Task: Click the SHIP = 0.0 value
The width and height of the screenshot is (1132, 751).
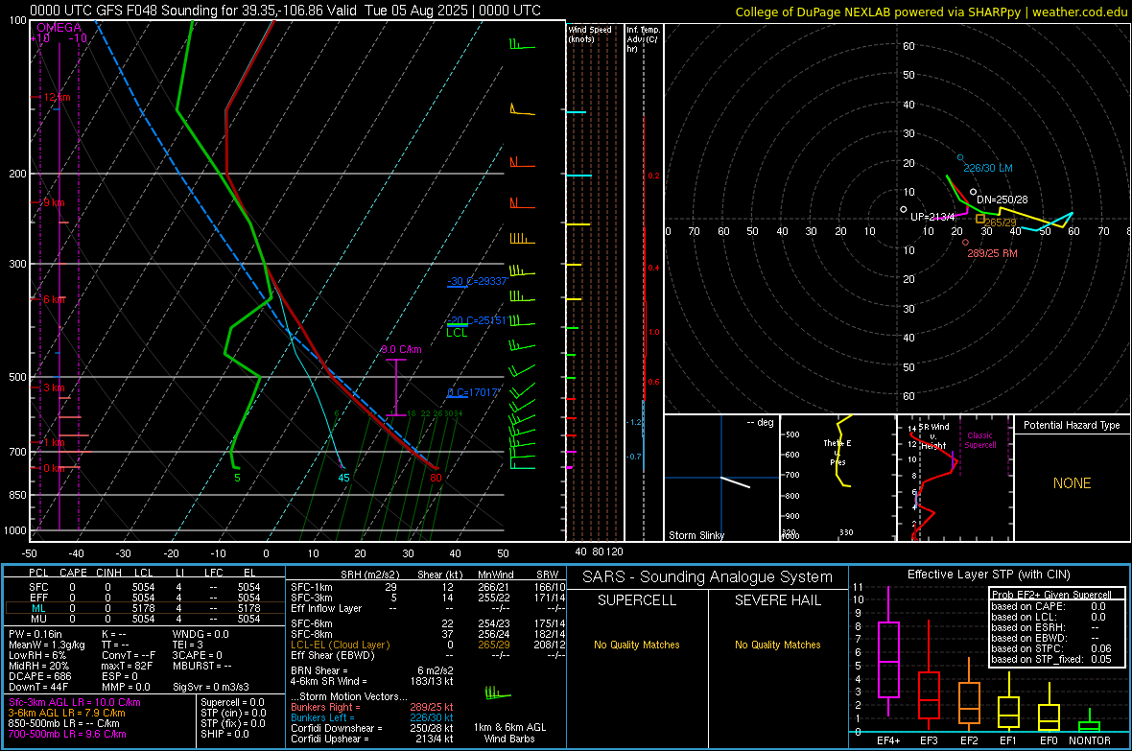Action: point(224,734)
